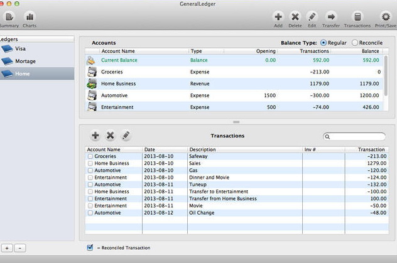This screenshot has height=263, width=397.
Task: Select the Regular balance type
Action: point(324,43)
